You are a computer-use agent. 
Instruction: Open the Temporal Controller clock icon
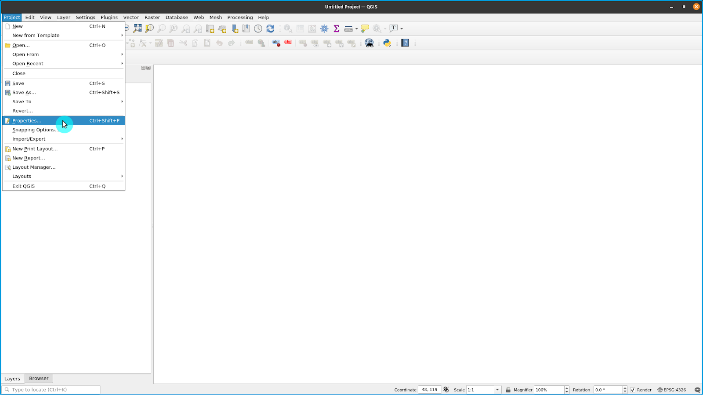point(258,29)
